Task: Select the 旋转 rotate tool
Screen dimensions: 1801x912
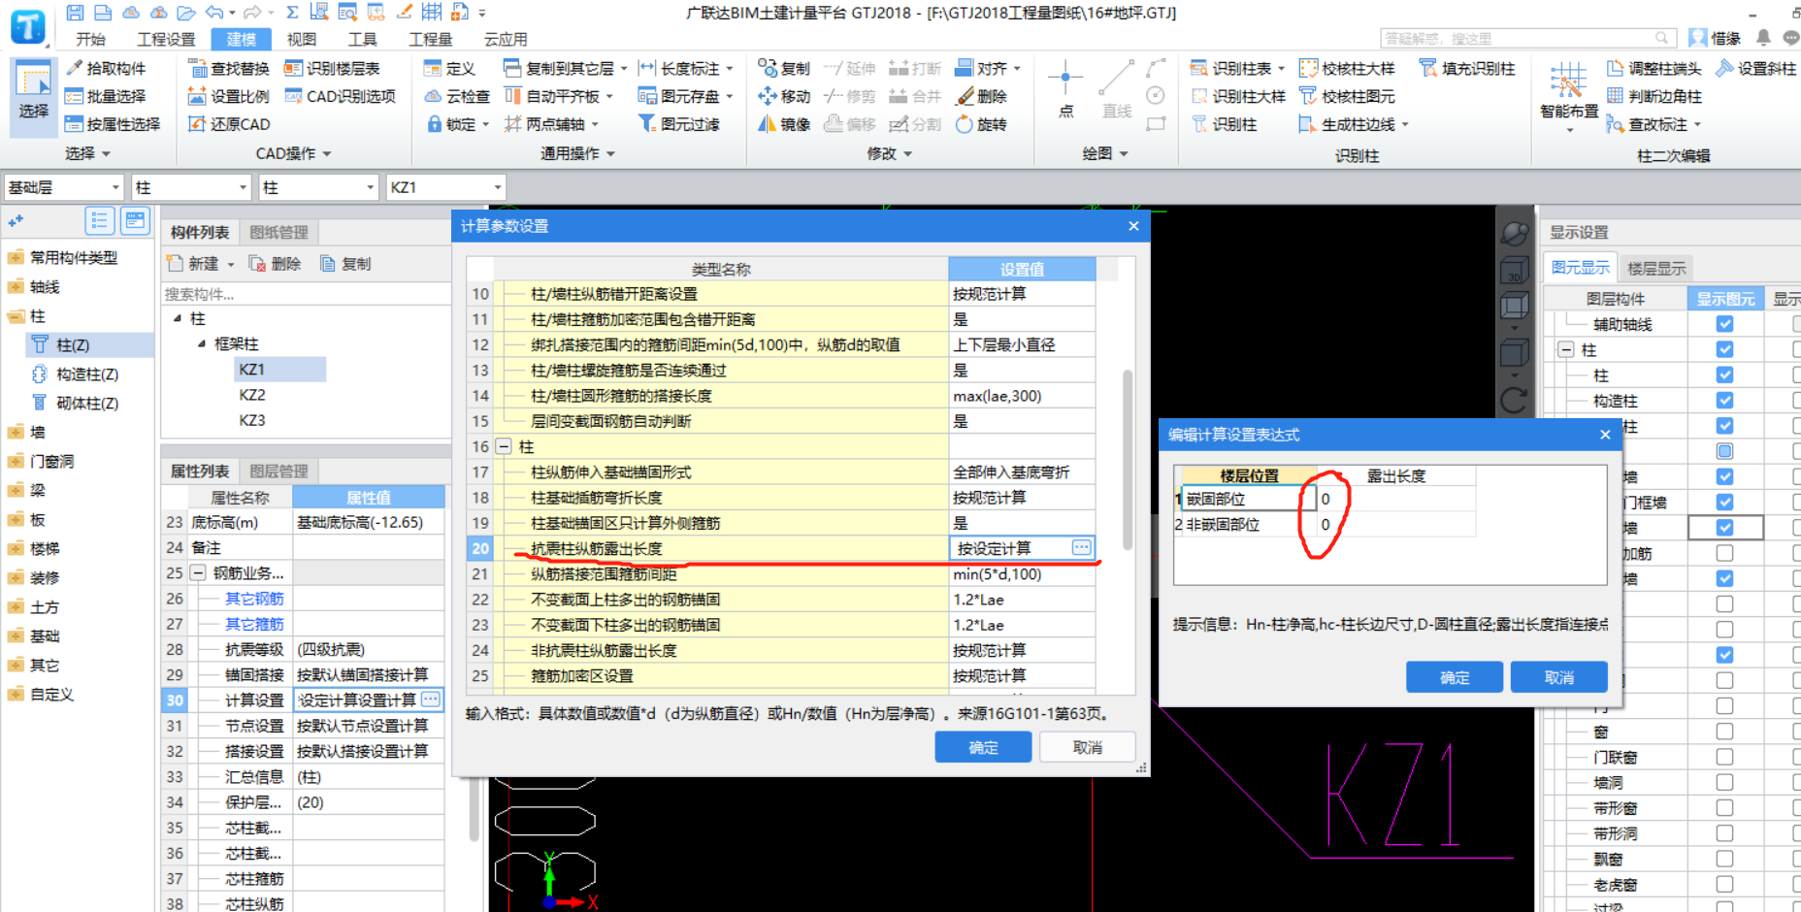Action: click(982, 124)
